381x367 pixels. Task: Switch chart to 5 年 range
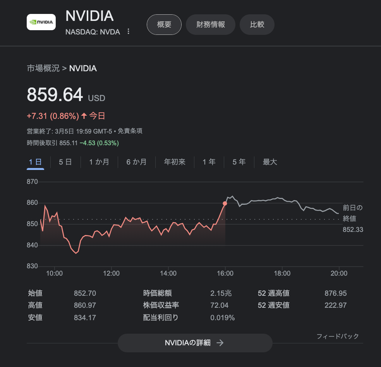coord(239,162)
